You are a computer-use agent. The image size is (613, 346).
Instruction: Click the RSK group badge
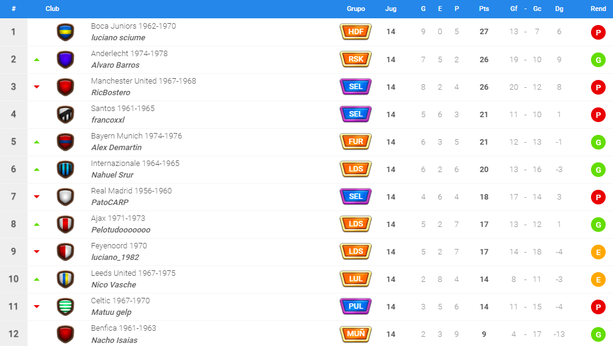(356, 59)
